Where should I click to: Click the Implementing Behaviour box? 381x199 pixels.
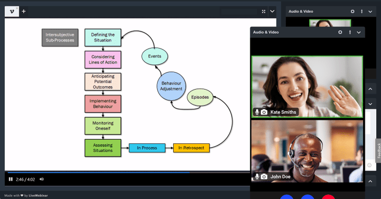pos(103,104)
